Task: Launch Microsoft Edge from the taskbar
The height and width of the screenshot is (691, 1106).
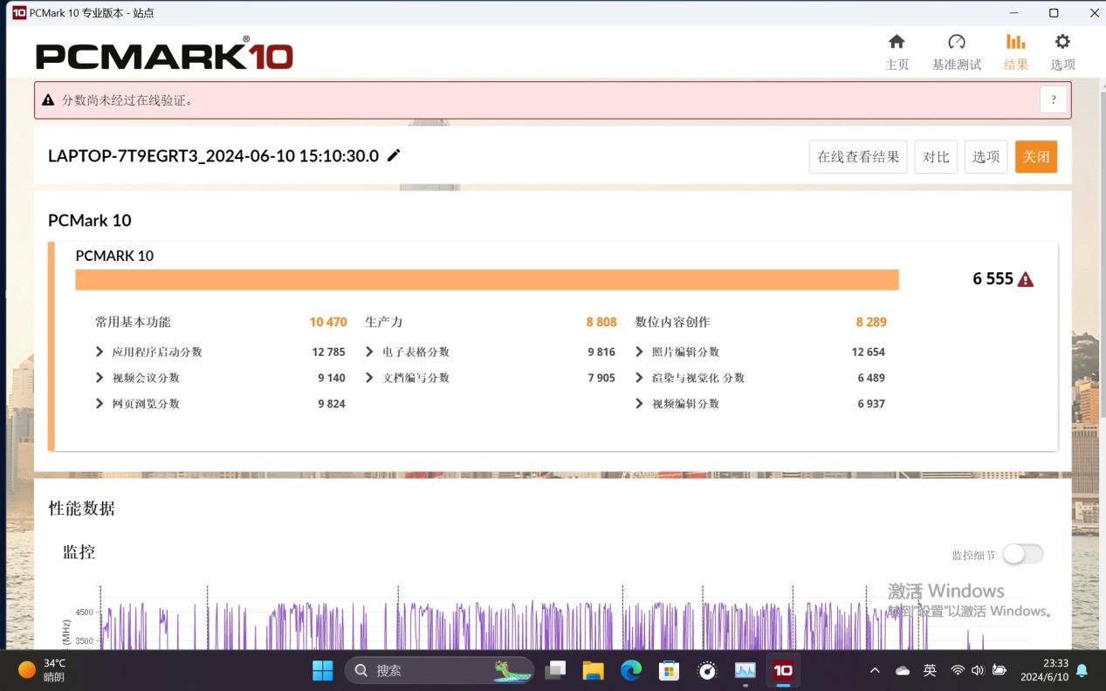Action: [x=631, y=670]
